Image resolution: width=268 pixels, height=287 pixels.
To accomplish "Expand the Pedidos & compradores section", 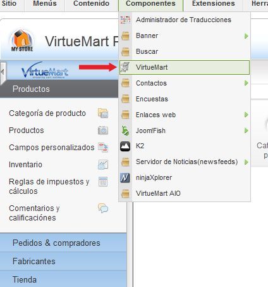I will [63, 243].
